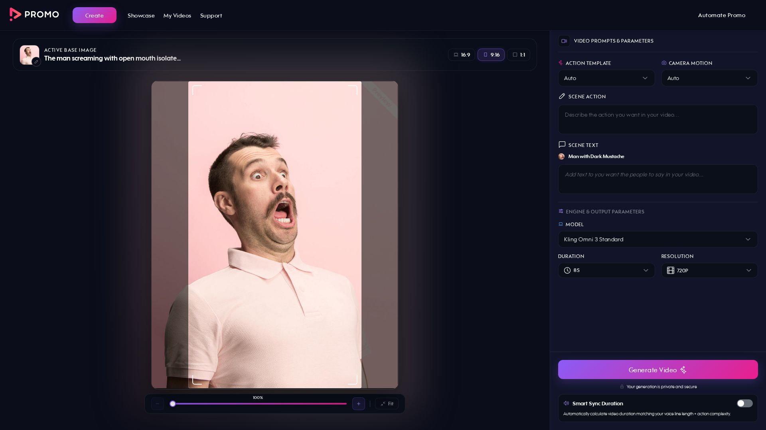Click into the Scene Text input field

coord(658,179)
